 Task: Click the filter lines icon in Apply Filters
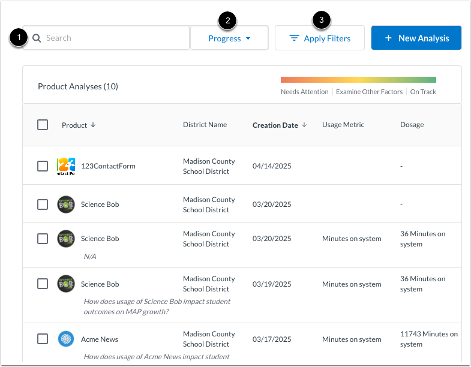click(x=294, y=38)
